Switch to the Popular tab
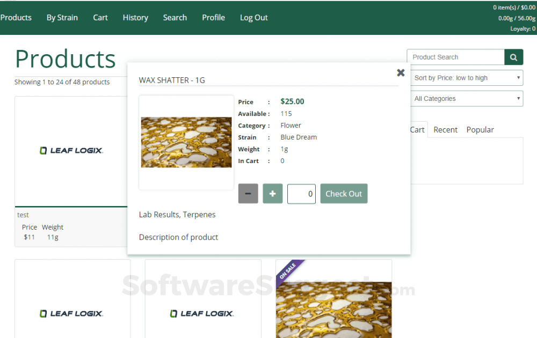The image size is (537, 338). (480, 129)
